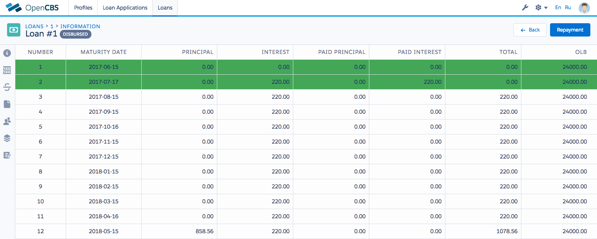Select maturity date 2018-05-15
This screenshot has width=597, height=239.
point(103,231)
